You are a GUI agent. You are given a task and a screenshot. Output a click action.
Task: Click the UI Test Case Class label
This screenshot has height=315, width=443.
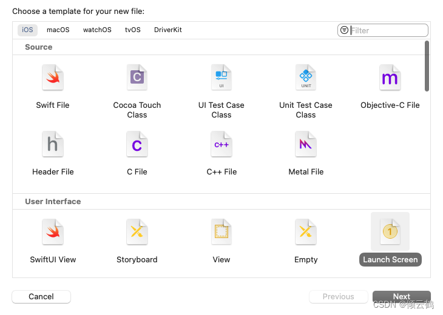tap(221, 110)
